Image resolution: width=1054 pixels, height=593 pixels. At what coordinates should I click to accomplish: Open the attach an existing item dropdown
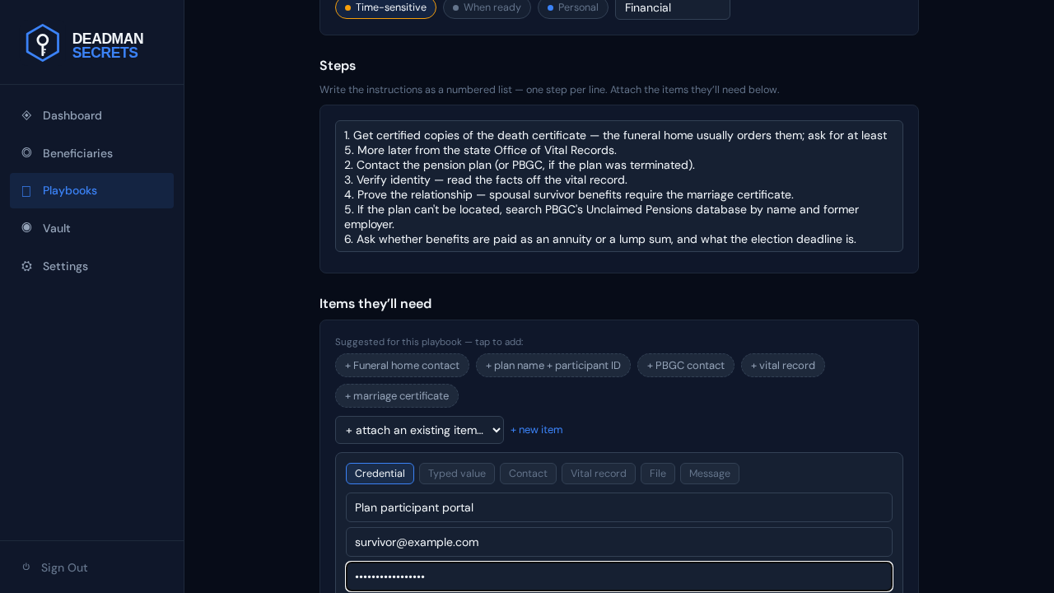point(419,430)
